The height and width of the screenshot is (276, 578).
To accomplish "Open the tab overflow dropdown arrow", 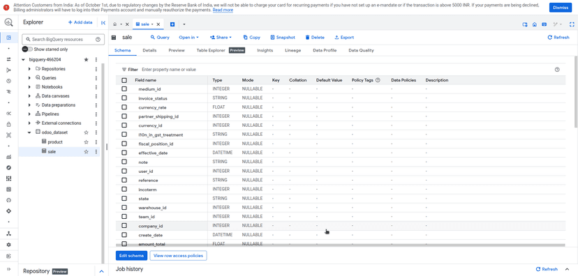I will click(x=184, y=24).
